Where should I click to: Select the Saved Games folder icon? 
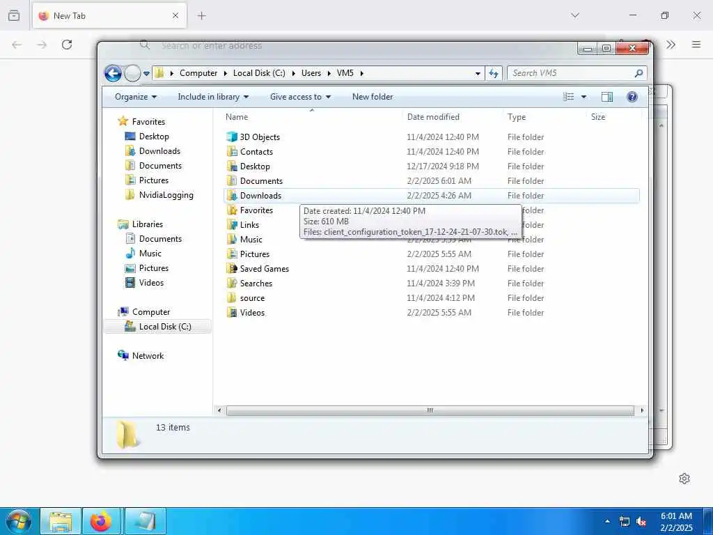coord(231,268)
